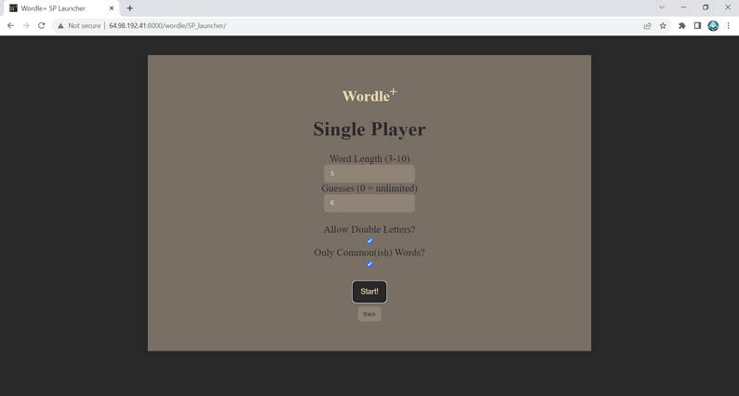Toggle the Only Common(ish) Words checkbox
This screenshot has height=396, width=739.
(369, 264)
